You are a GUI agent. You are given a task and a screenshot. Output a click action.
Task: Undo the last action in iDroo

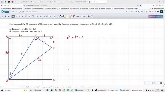(x=13, y=12)
